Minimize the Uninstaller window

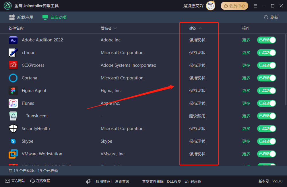coord(264,6)
